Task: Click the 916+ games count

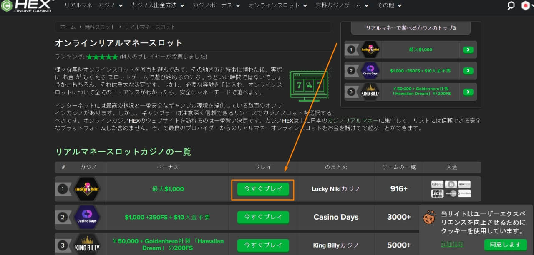Action: pos(399,189)
